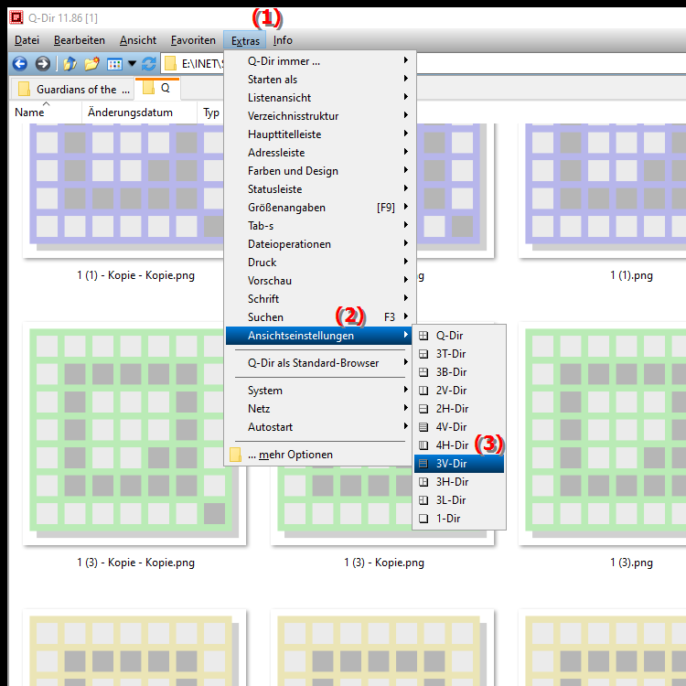Image resolution: width=686 pixels, height=686 pixels.
Task: Open the Tab-s submenu
Action: click(319, 226)
